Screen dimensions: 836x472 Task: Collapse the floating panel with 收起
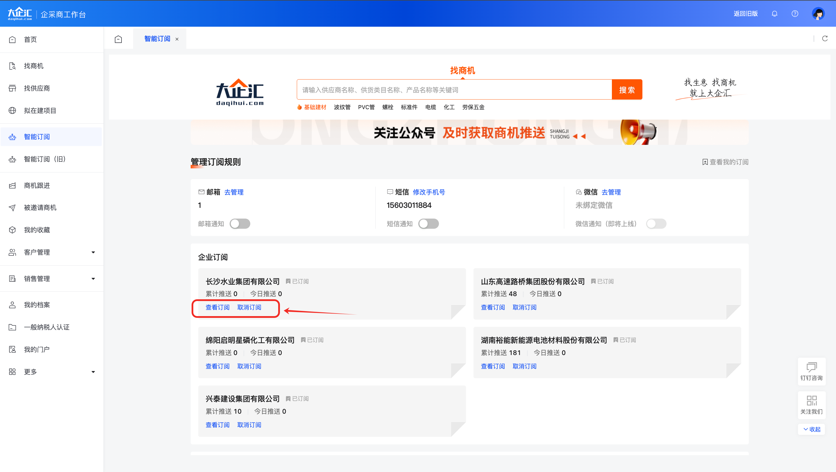click(x=811, y=429)
